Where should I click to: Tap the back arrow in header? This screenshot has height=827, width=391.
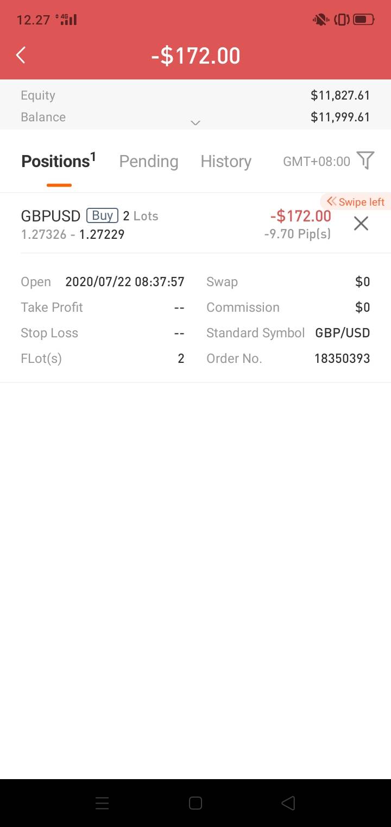pyautogui.click(x=21, y=55)
